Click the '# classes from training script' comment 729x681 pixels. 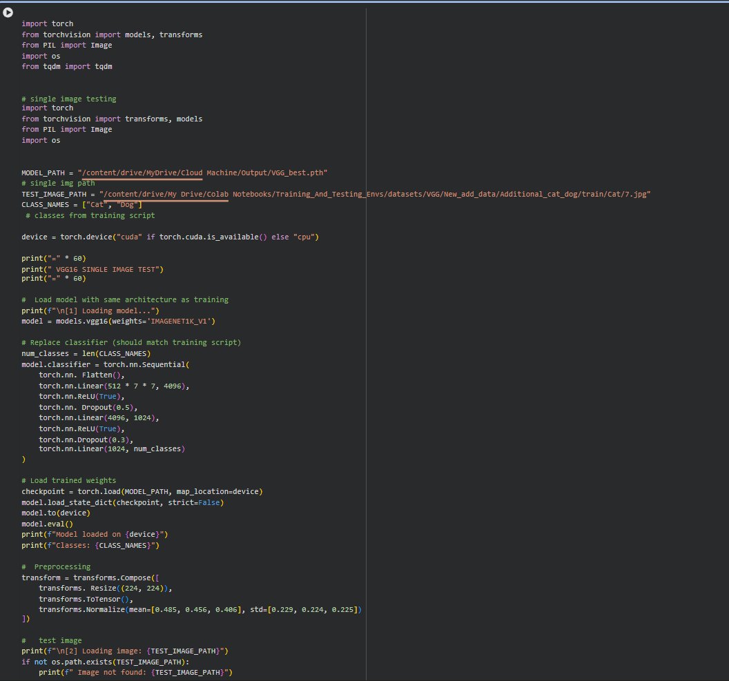tap(90, 215)
